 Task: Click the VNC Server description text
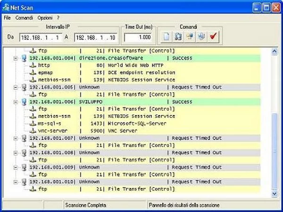pyautogui.click(x=123, y=130)
